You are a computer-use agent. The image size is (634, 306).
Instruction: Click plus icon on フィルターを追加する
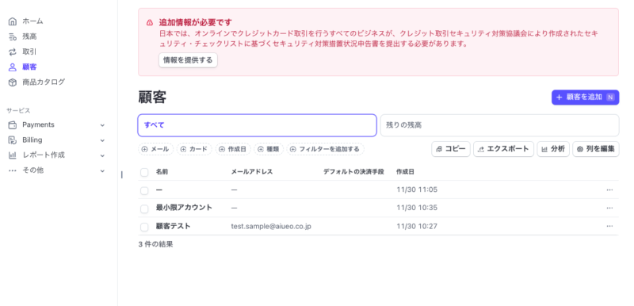[293, 149]
